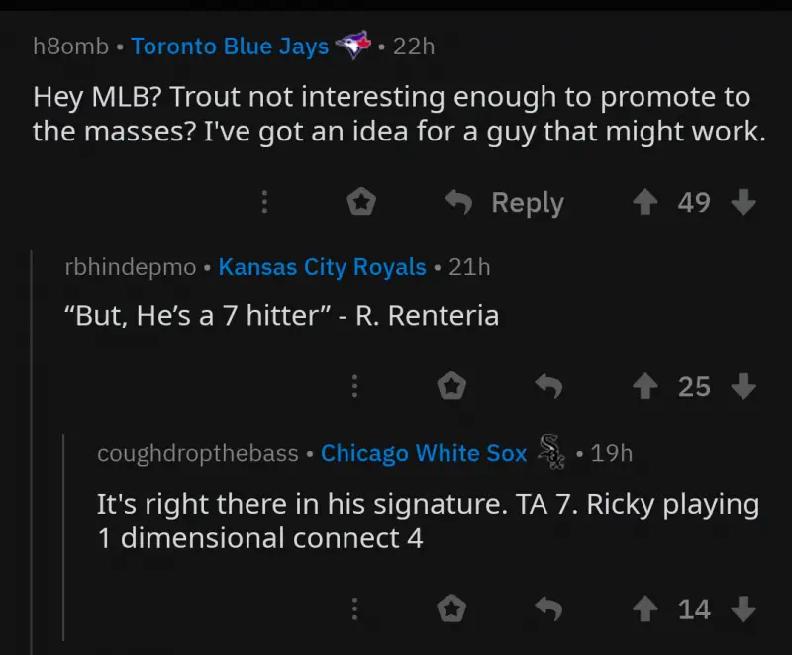The height and width of the screenshot is (655, 792).
Task: Upvote rbhindepmo's Renteria quote comment
Action: coord(645,386)
